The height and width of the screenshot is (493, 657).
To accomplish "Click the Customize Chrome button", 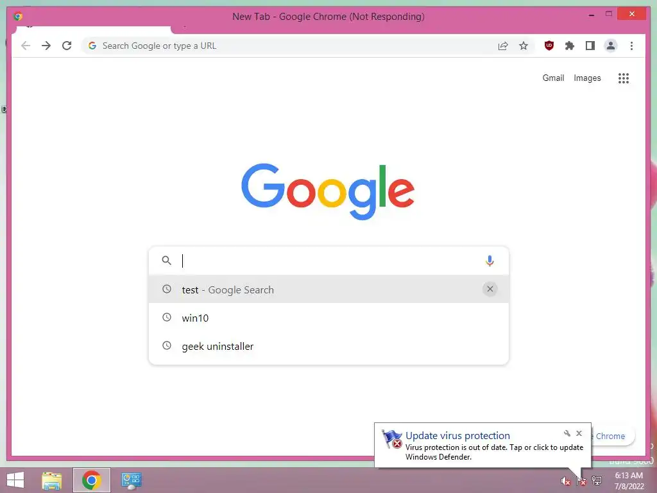I will pyautogui.click(x=613, y=436).
